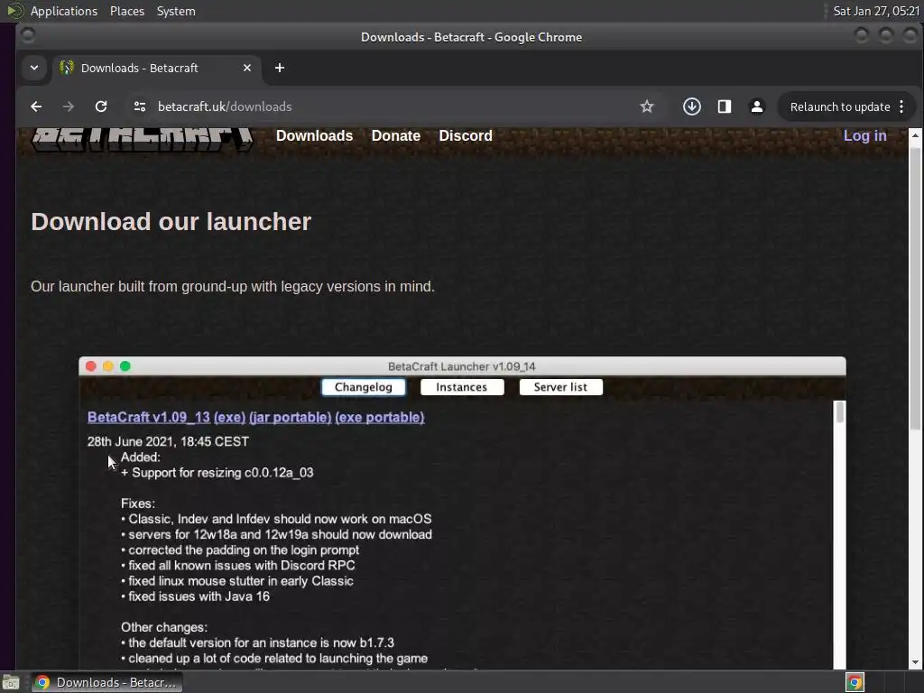
Task: Click the Log in link
Action: (864, 135)
